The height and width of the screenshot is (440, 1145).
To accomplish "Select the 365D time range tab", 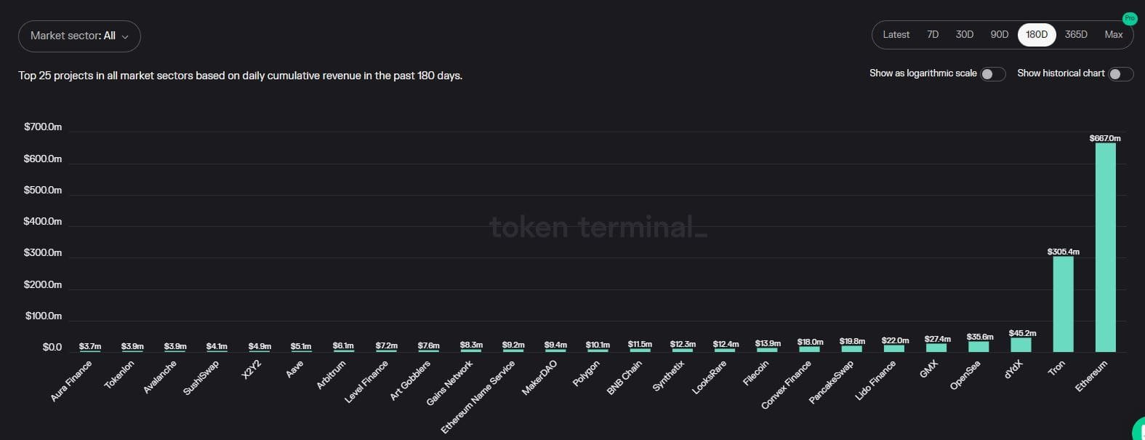I will pos(1075,34).
